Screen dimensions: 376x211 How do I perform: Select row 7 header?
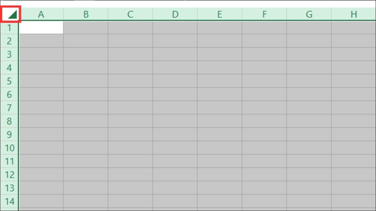[x=9, y=108]
